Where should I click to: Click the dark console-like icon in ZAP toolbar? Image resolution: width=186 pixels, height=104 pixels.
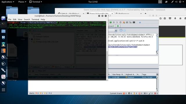tap(134, 22)
